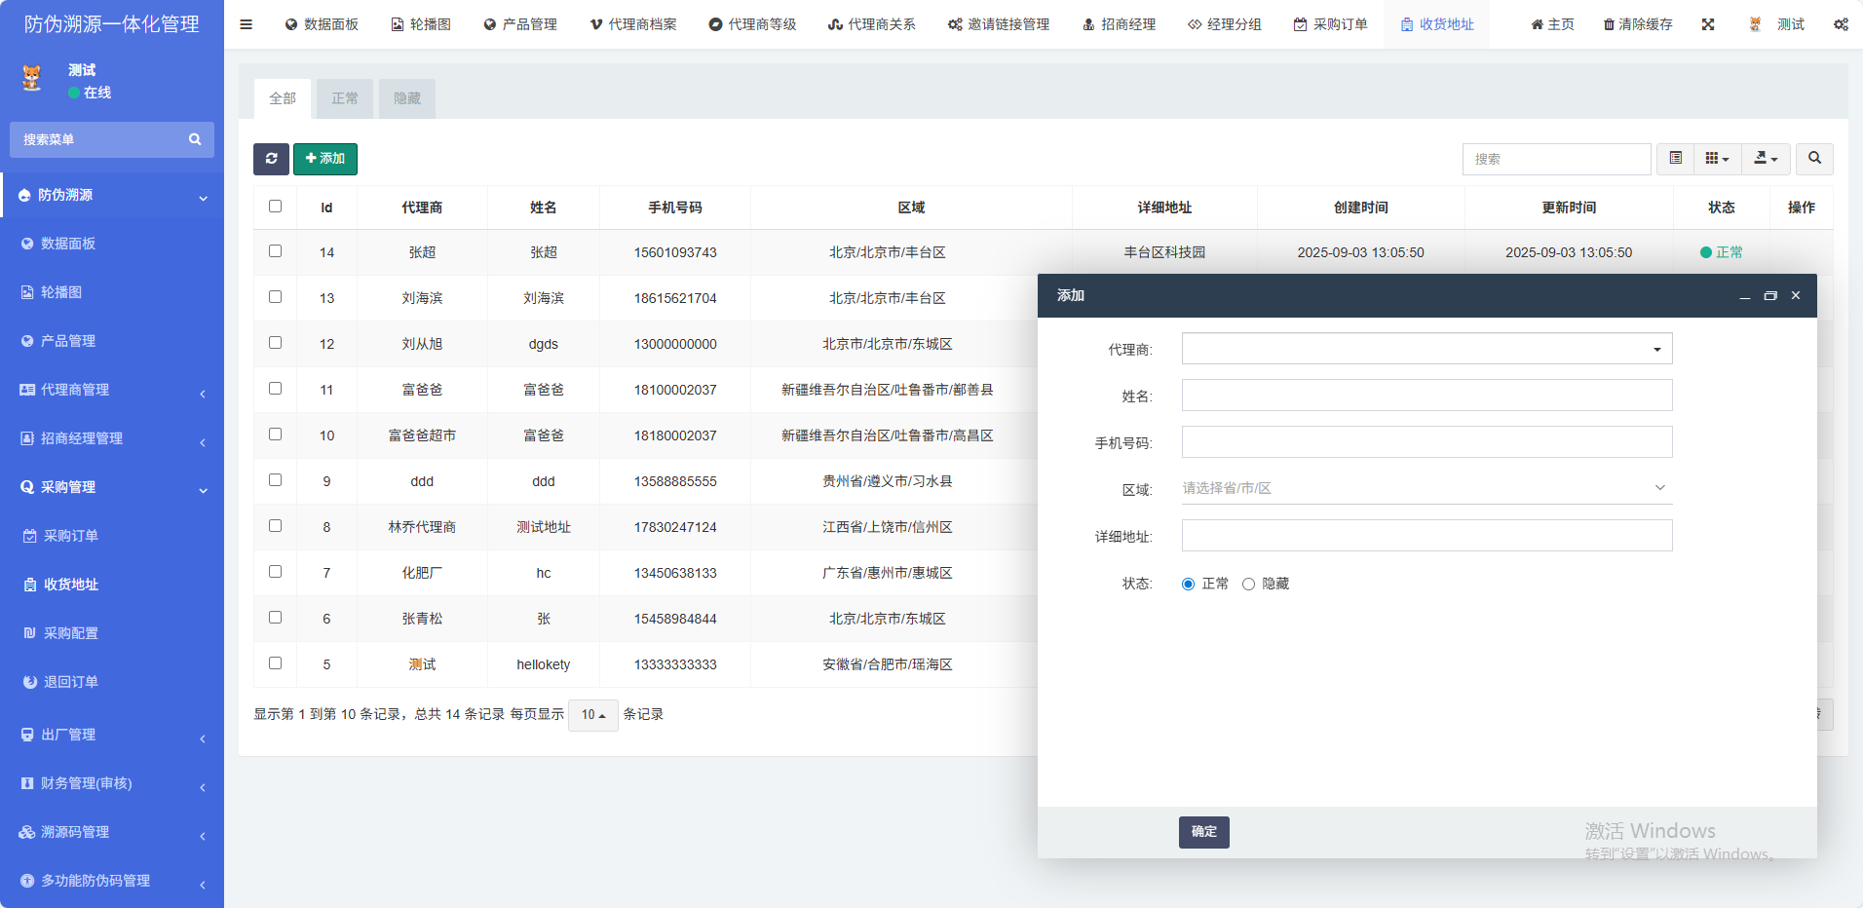Expand the 区域 province/city selector
This screenshot has width=1863, height=908.
1426,488
